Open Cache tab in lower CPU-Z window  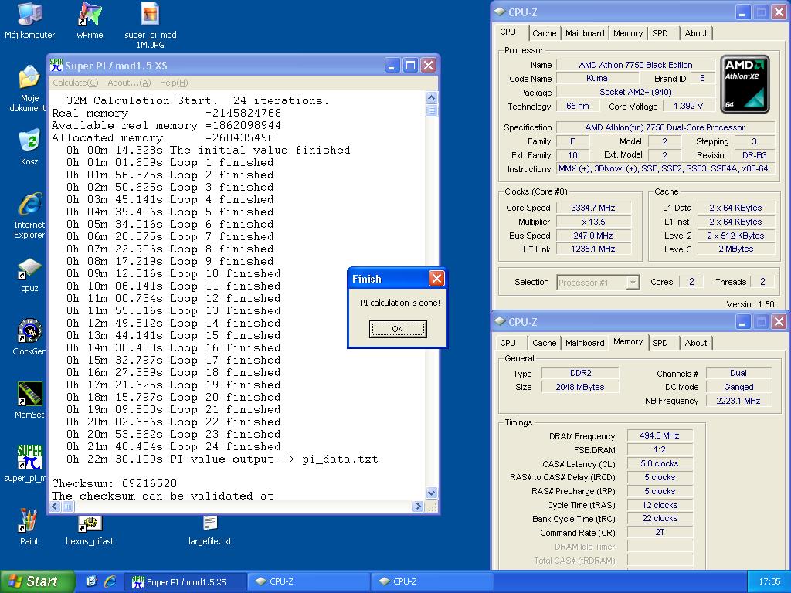point(545,343)
